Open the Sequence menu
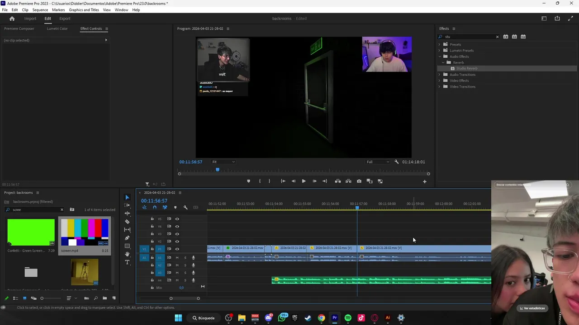 [40, 10]
